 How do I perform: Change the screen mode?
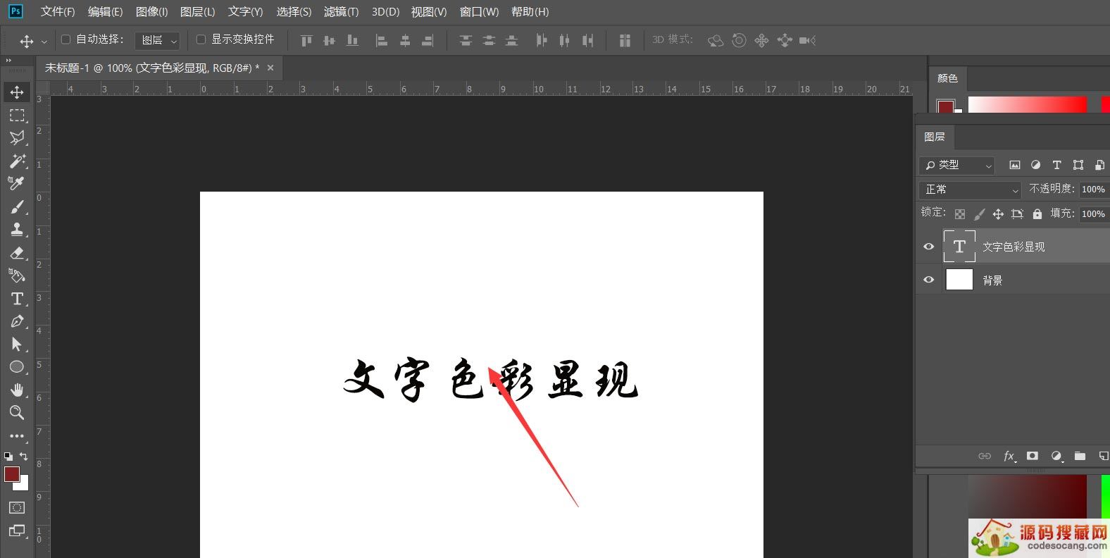tap(17, 531)
